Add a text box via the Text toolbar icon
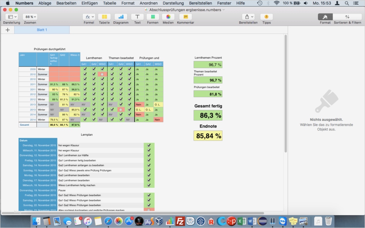The image size is (365, 228). [x=137, y=17]
